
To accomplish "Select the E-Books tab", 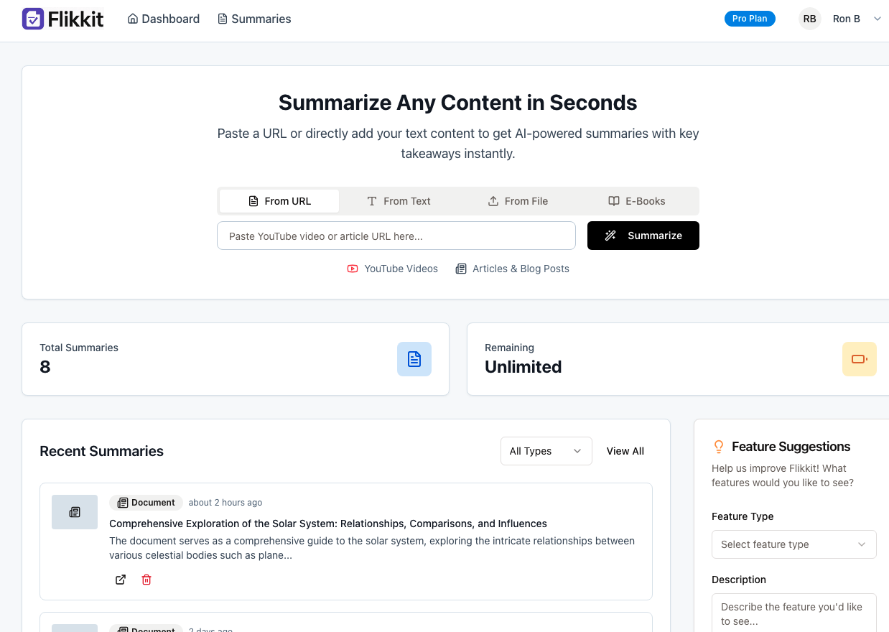I will 637,201.
